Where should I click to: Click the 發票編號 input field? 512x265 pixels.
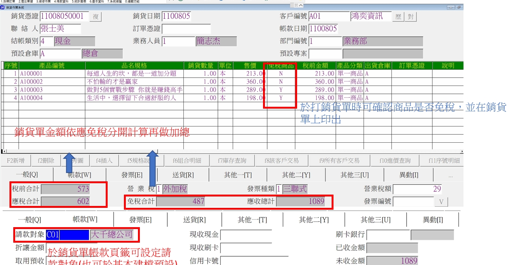[413, 201]
